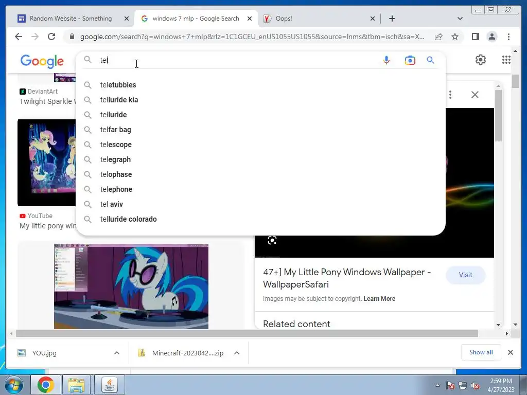527x395 pixels.
Task: Select the telluride kia suggestion
Action: [x=260, y=100]
